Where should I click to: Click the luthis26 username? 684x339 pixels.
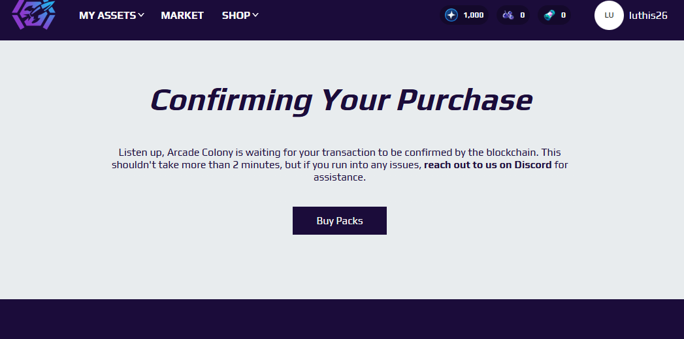pyautogui.click(x=648, y=15)
